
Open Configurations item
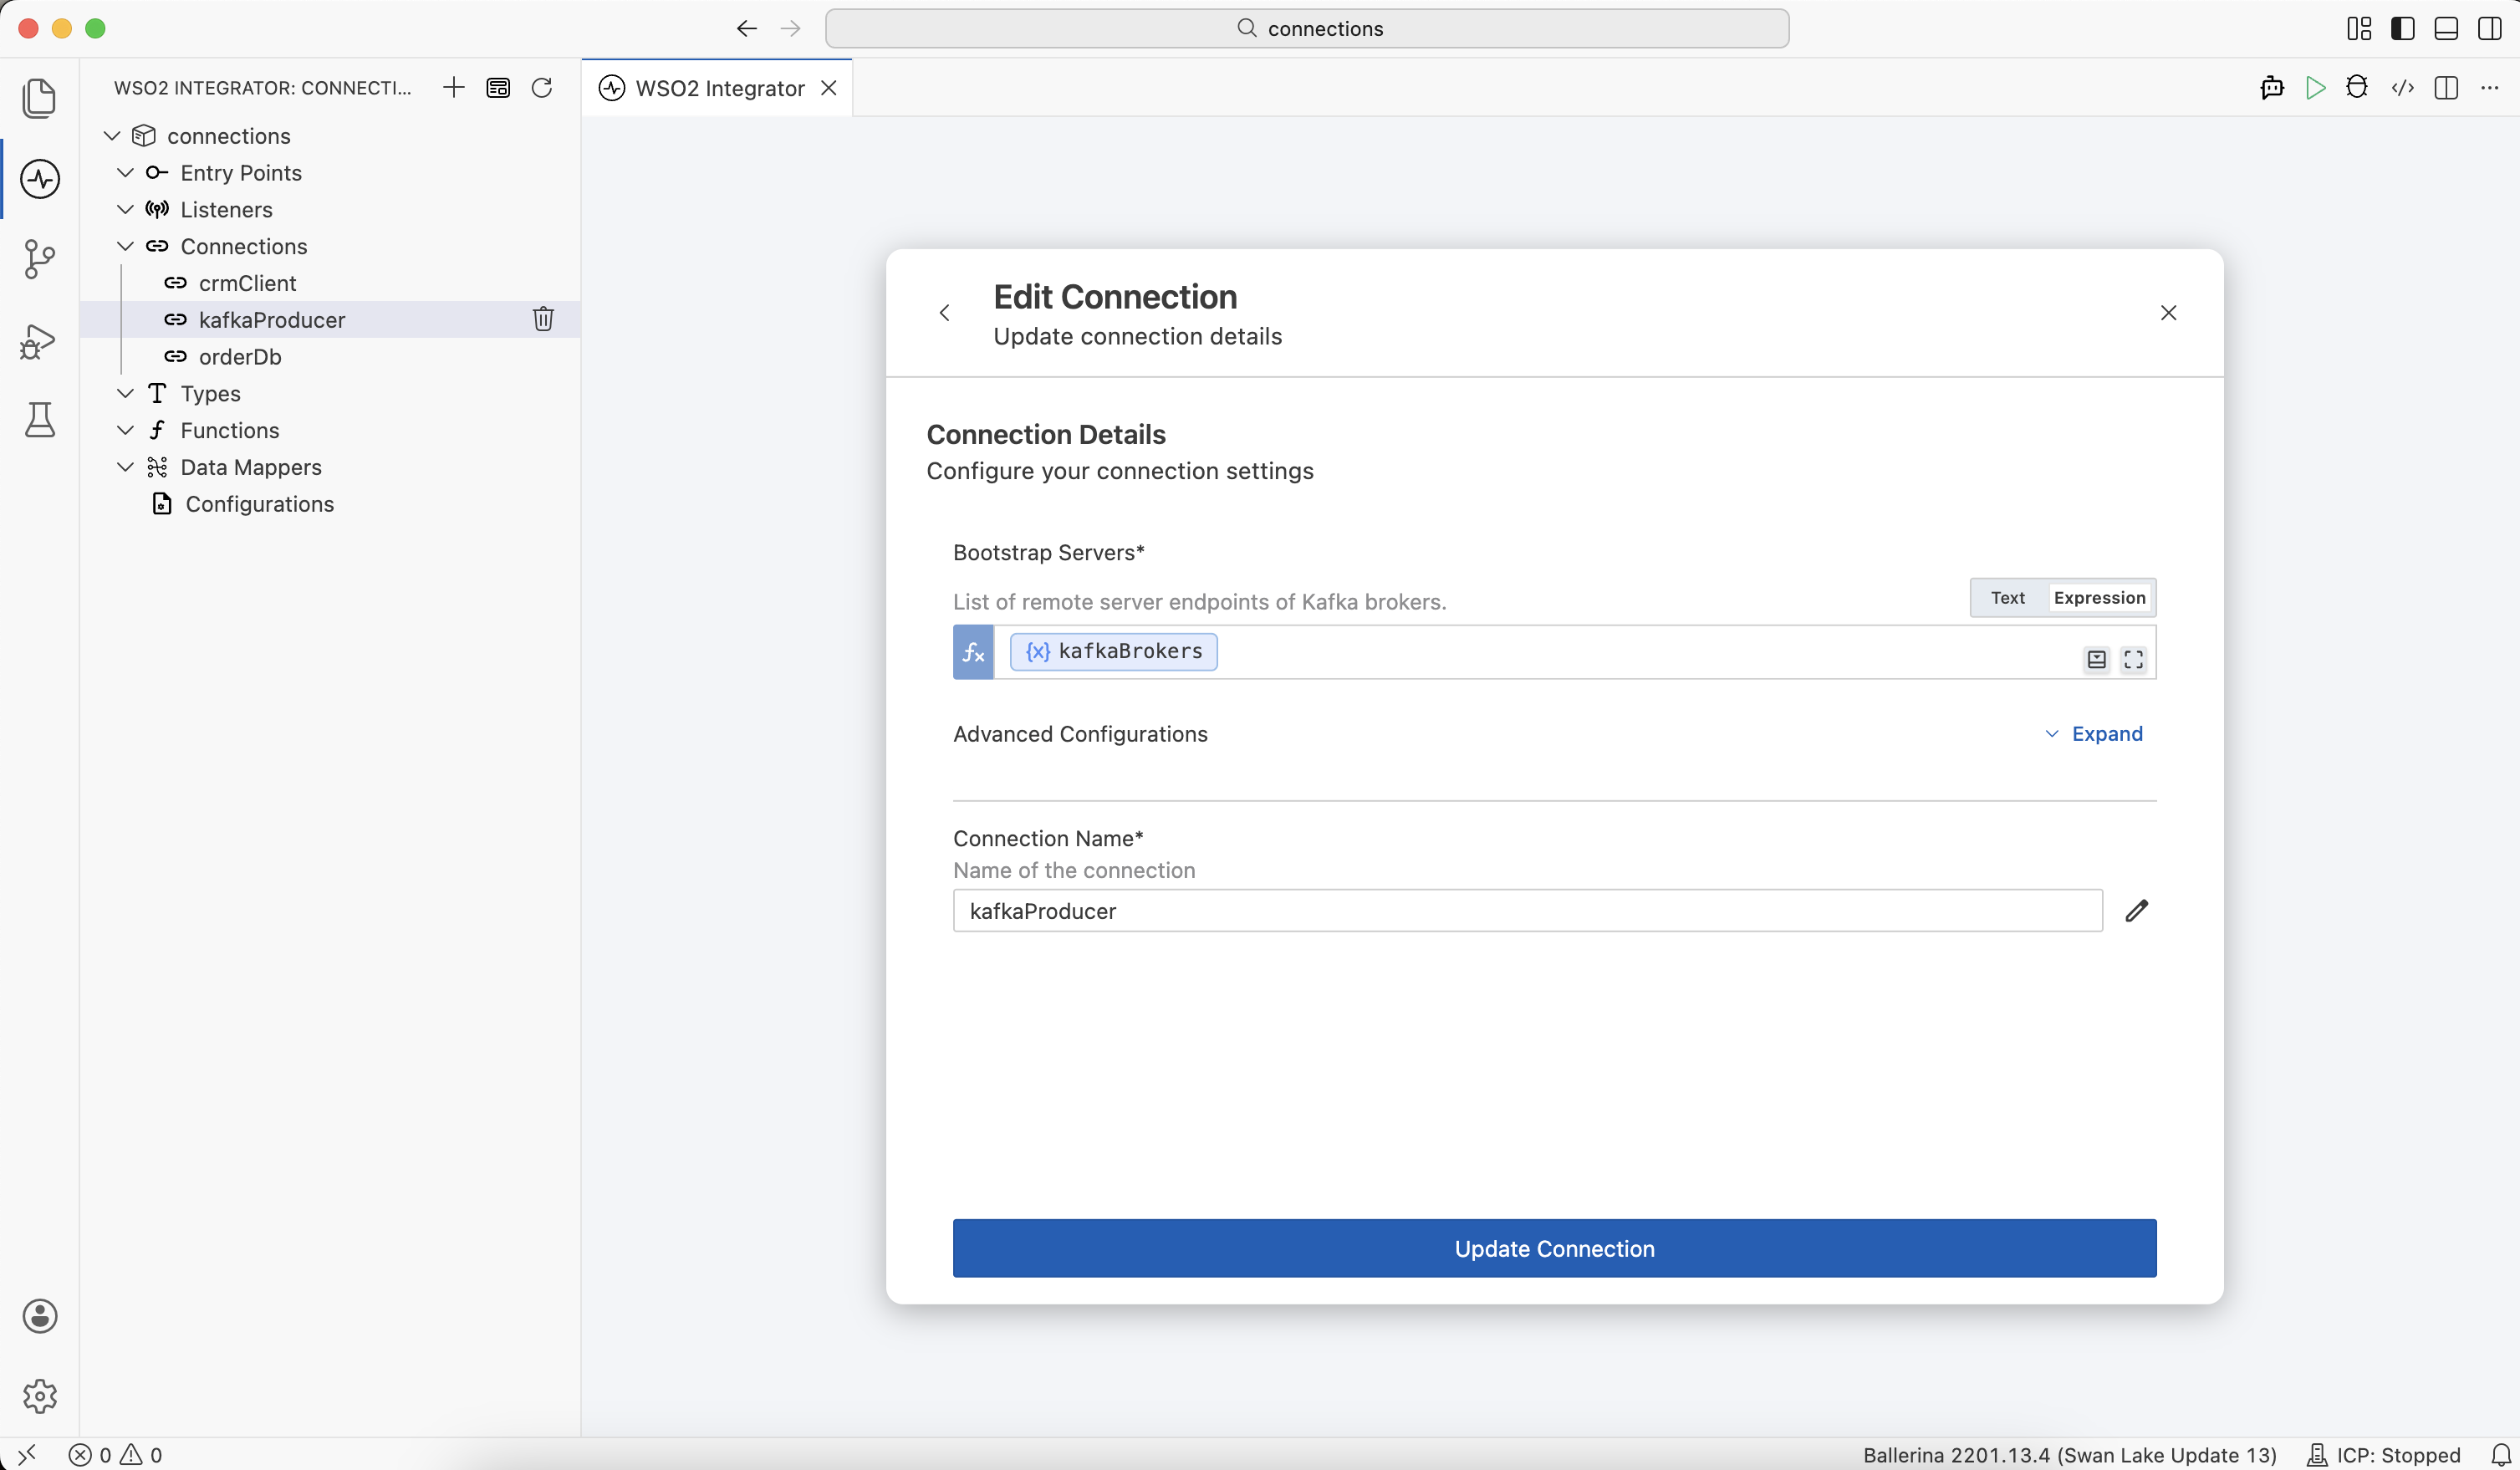(330, 504)
